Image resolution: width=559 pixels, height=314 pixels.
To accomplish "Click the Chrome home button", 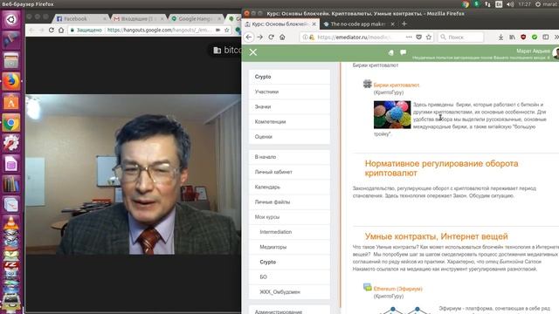I will (61, 31).
